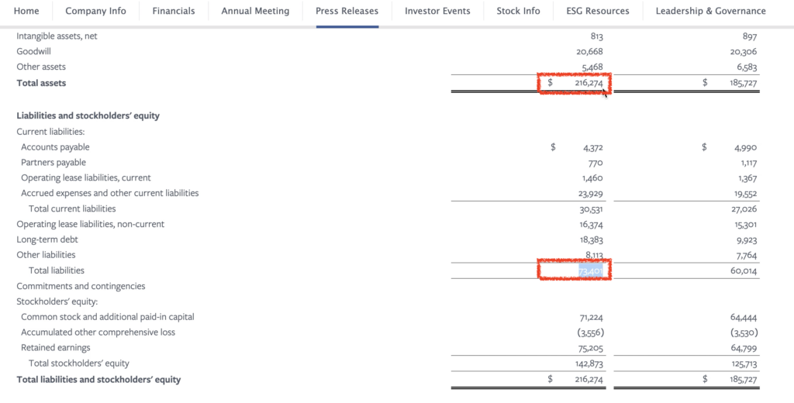Viewport: 794px width, 403px height.
Task: View the Stock Info tab
Action: click(x=518, y=11)
